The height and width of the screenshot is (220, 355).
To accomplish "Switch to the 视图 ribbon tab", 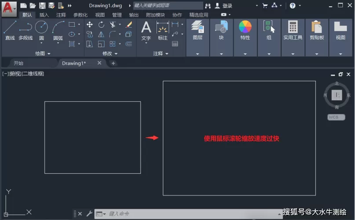I will tap(100, 15).
